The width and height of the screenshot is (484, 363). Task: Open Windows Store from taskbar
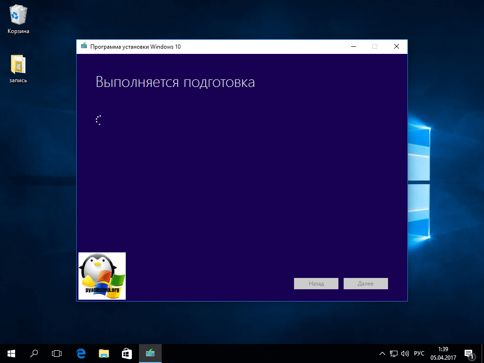click(127, 354)
